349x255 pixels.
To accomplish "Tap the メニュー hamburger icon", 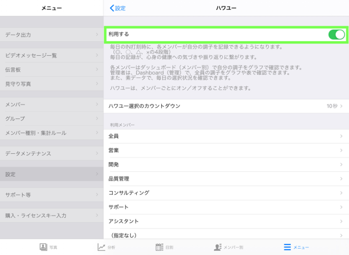I will click(x=287, y=247).
